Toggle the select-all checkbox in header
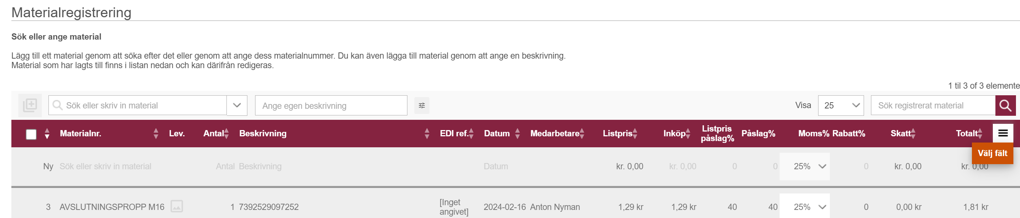This screenshot has height=218, width=1020. pyautogui.click(x=31, y=134)
